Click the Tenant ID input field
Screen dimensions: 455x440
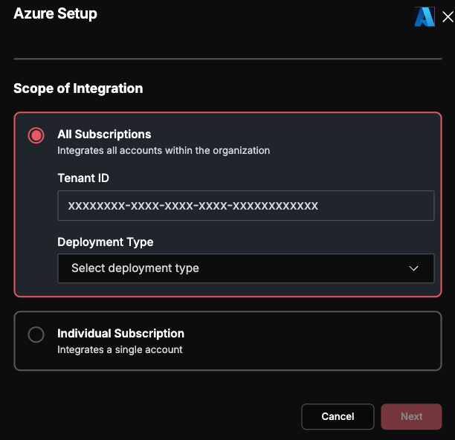[246, 206]
